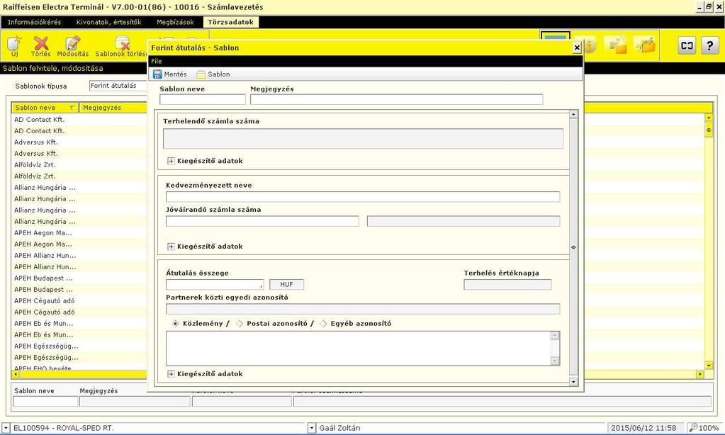Expand Kiegészítő adatok under Jóváírandó számla
725x435 pixels.
pyautogui.click(x=171, y=247)
